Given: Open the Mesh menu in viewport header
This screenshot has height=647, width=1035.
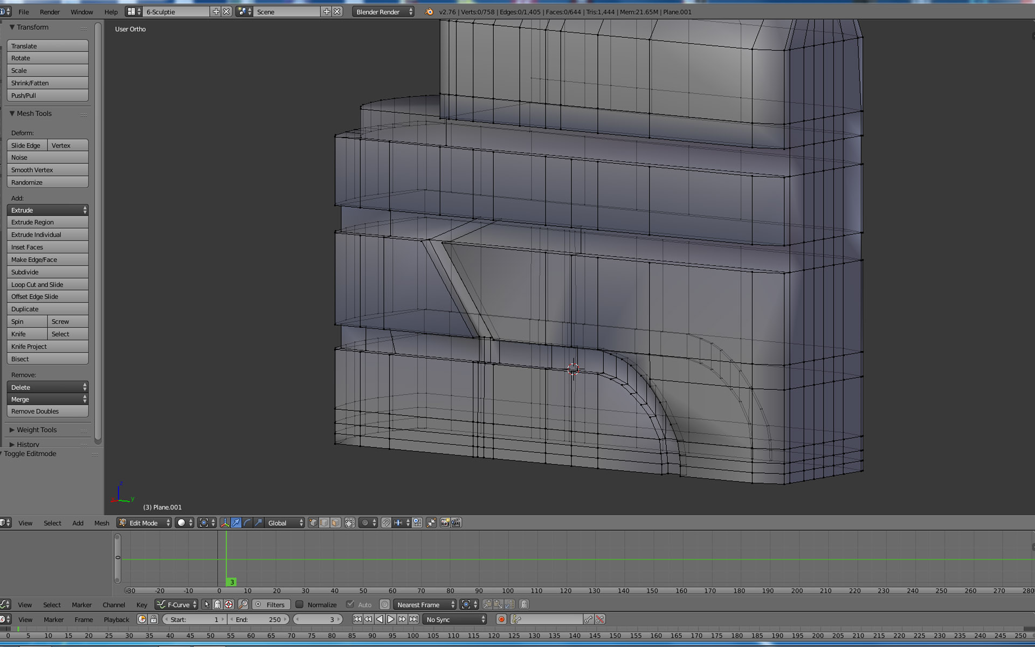Looking at the screenshot, I should coord(101,522).
